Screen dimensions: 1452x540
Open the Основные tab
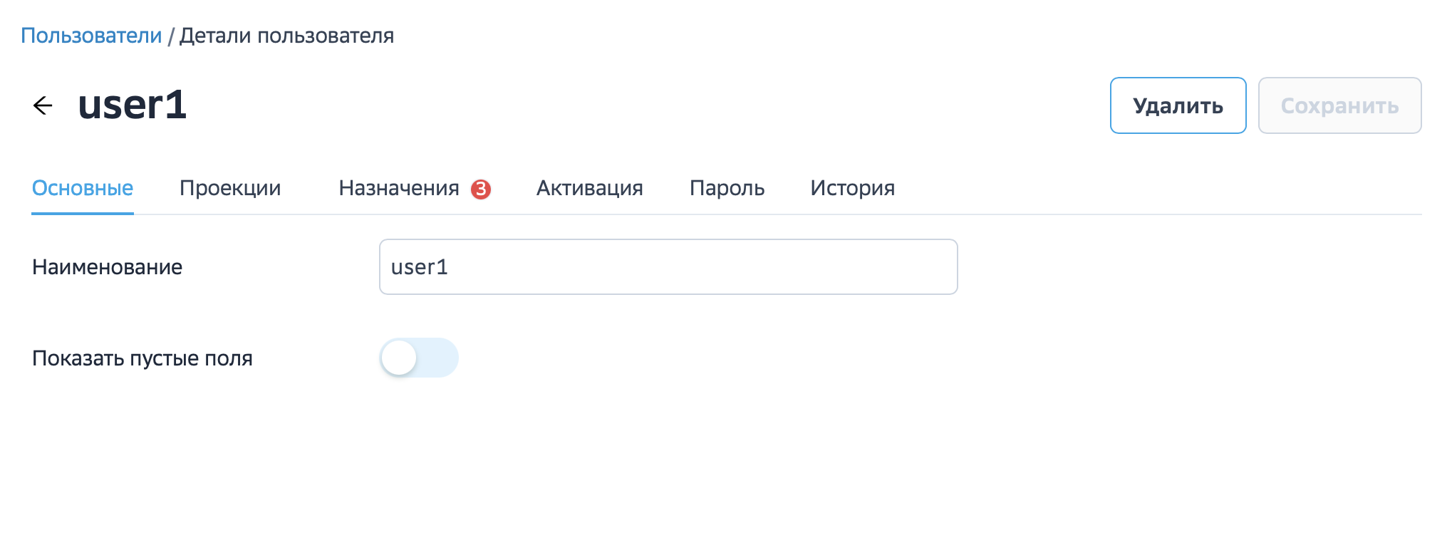click(x=83, y=188)
